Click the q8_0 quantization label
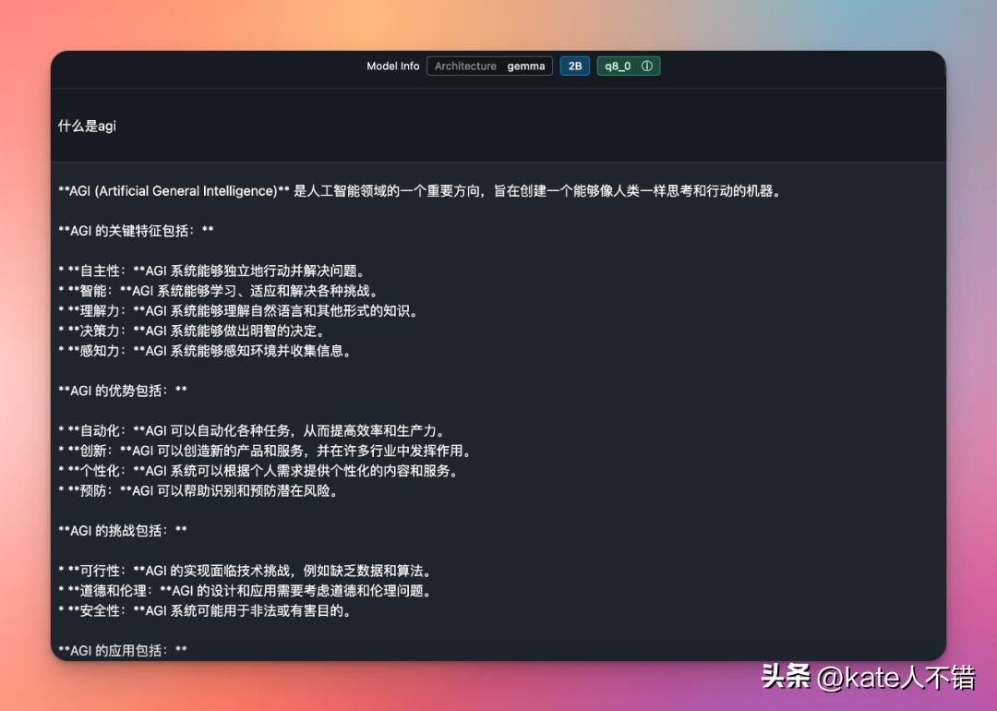The image size is (997, 711). (618, 66)
